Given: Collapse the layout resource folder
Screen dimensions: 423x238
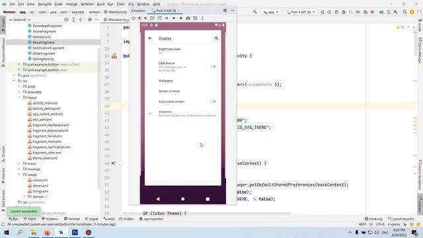Looking at the screenshot, I should pos(19,97).
